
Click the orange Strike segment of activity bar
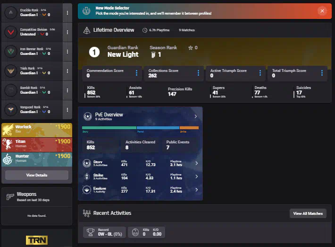tap(189, 128)
